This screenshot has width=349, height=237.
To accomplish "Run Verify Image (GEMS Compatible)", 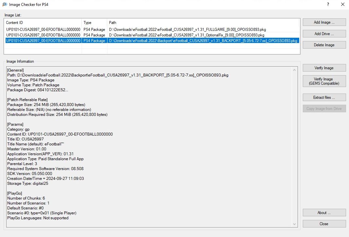I will [x=324, y=81].
